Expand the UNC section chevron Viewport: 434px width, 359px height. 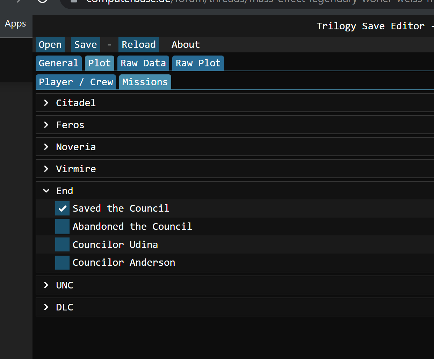click(46, 285)
